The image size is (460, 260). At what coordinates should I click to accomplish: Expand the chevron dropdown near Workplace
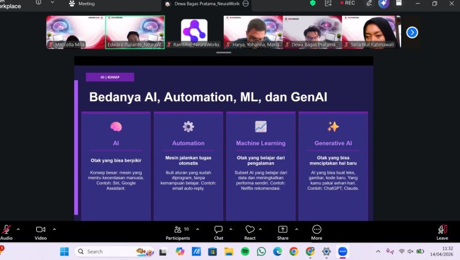[x=52, y=2]
